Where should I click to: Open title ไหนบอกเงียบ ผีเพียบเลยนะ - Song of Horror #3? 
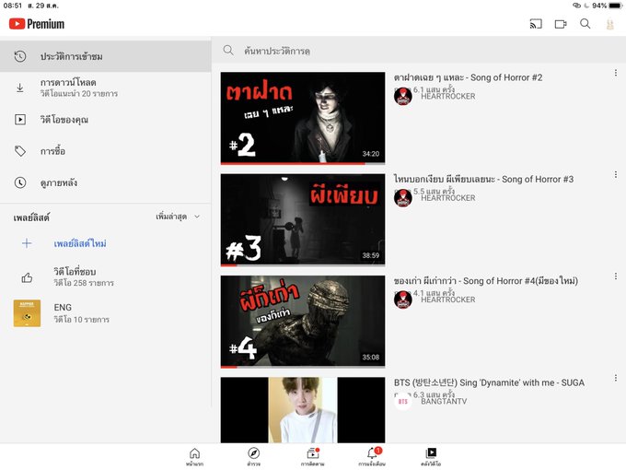[483, 179]
